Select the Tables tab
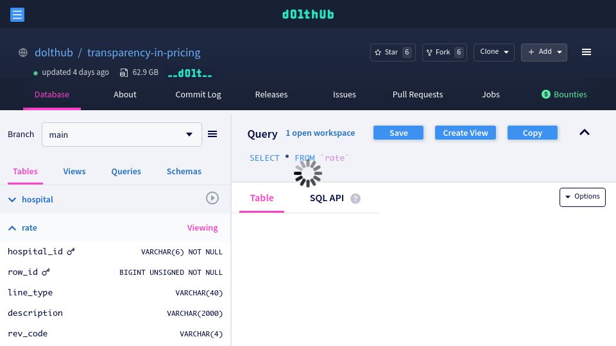Viewport: 616px width, 346px height. [25, 172]
